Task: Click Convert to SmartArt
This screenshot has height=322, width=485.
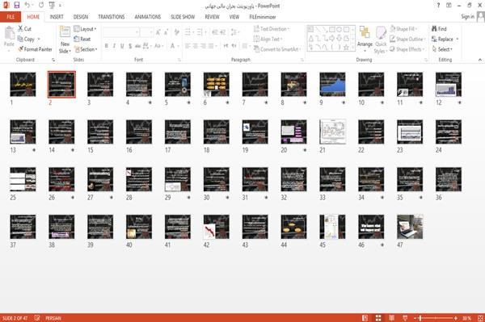Action: click(277, 49)
